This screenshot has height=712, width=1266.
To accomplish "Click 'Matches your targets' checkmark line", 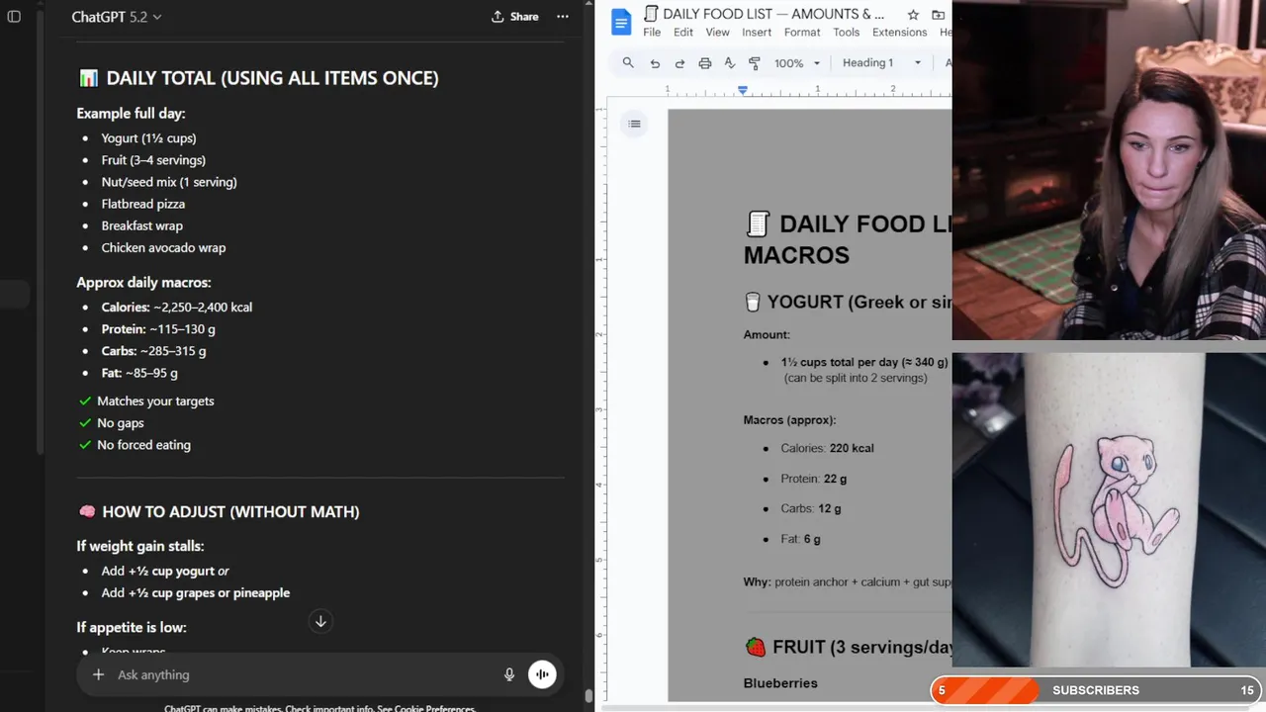I will (x=146, y=401).
